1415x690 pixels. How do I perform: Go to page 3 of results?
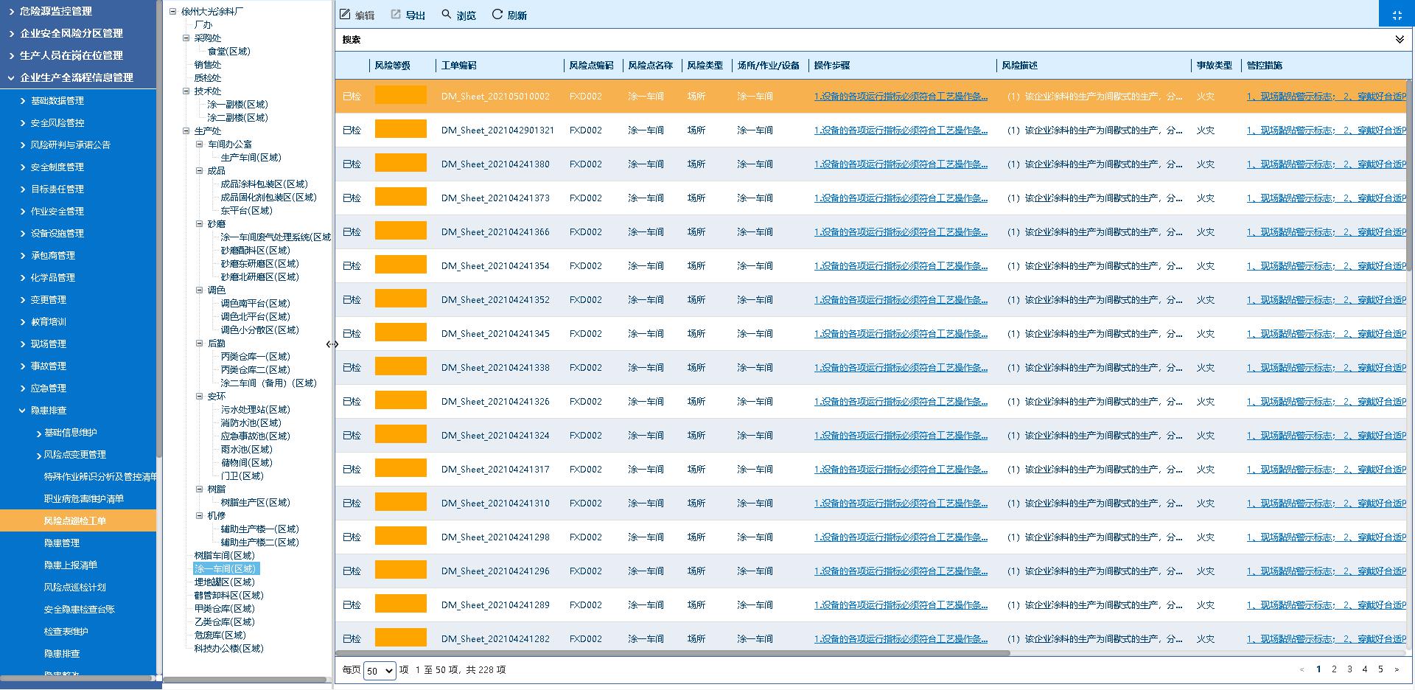[x=1349, y=669]
